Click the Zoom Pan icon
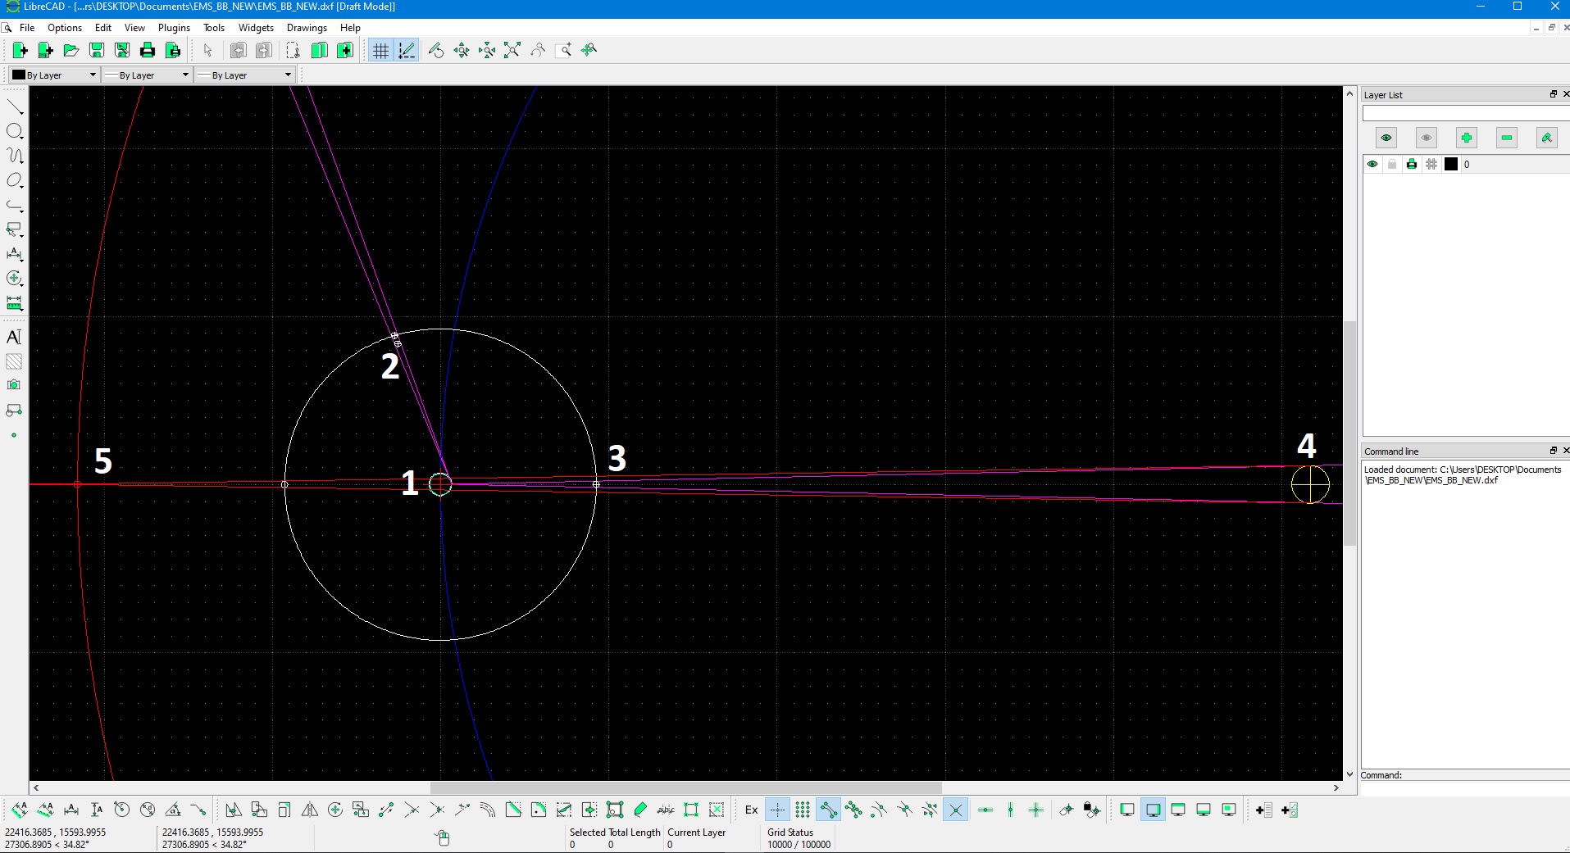Viewport: 1570px width, 853px height. point(589,51)
